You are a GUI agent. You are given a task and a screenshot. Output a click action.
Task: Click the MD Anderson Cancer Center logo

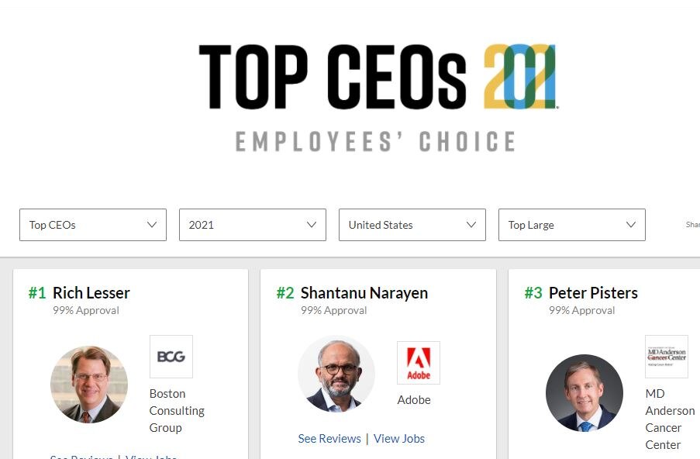[667, 357]
